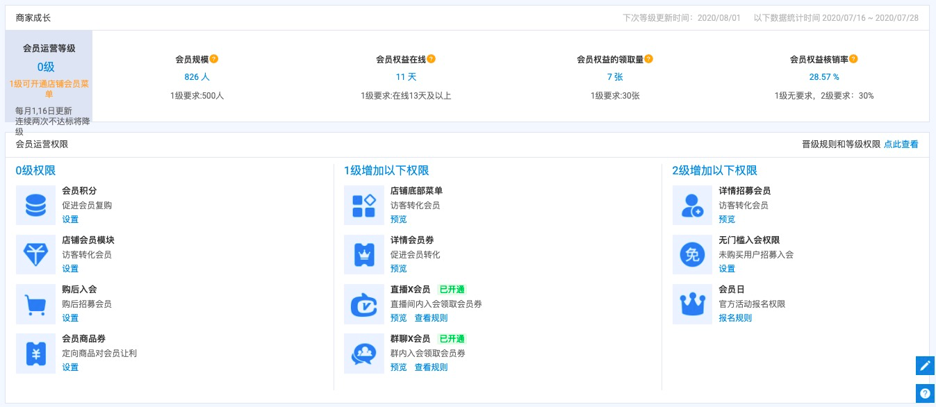The image size is (936, 407).
Task: Click the 已开通 badge beside 直播X会员
Action: pyautogui.click(x=452, y=290)
